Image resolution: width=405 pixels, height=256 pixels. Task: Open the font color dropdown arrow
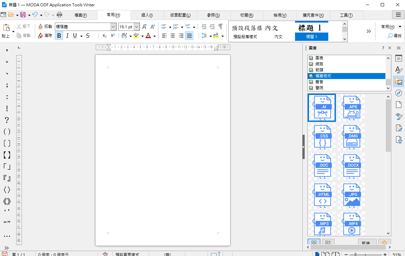154,36
